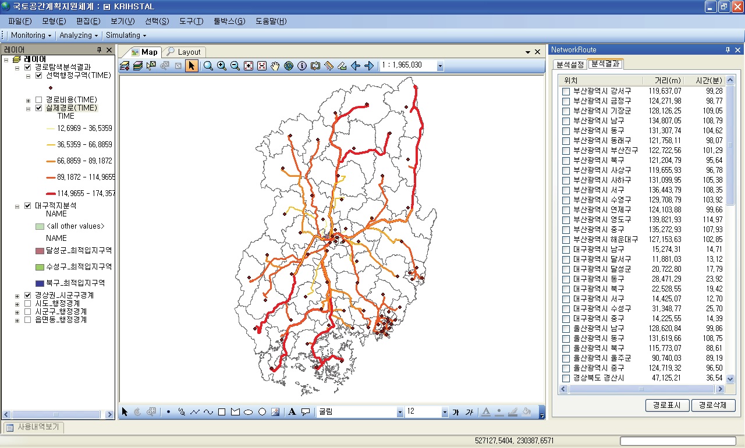Open the font size dropdown
This screenshot has width=745, height=448.
click(445, 412)
